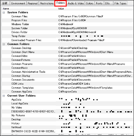
Task: Select the CommonPictures row
Action: point(68,60)
